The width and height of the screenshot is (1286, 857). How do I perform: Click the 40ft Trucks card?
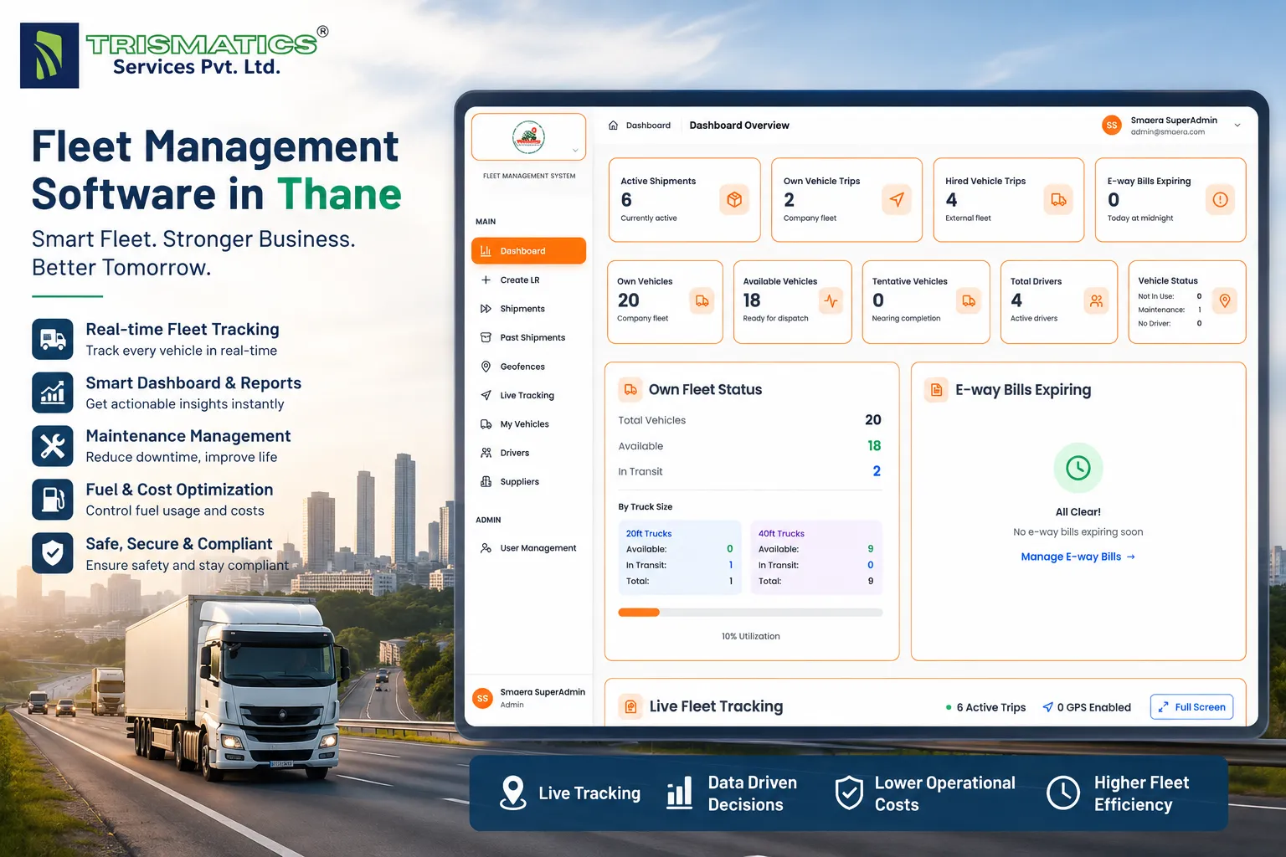(815, 557)
